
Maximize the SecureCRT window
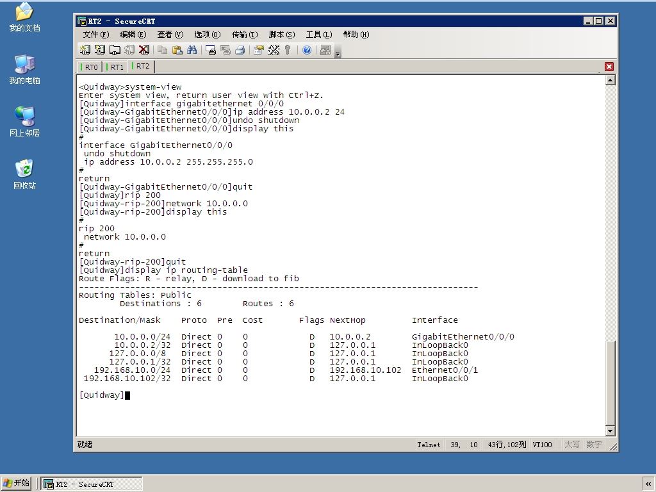click(599, 21)
